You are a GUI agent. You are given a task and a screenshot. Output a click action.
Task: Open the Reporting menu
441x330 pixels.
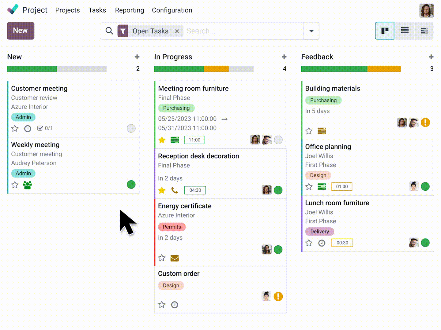pyautogui.click(x=129, y=10)
